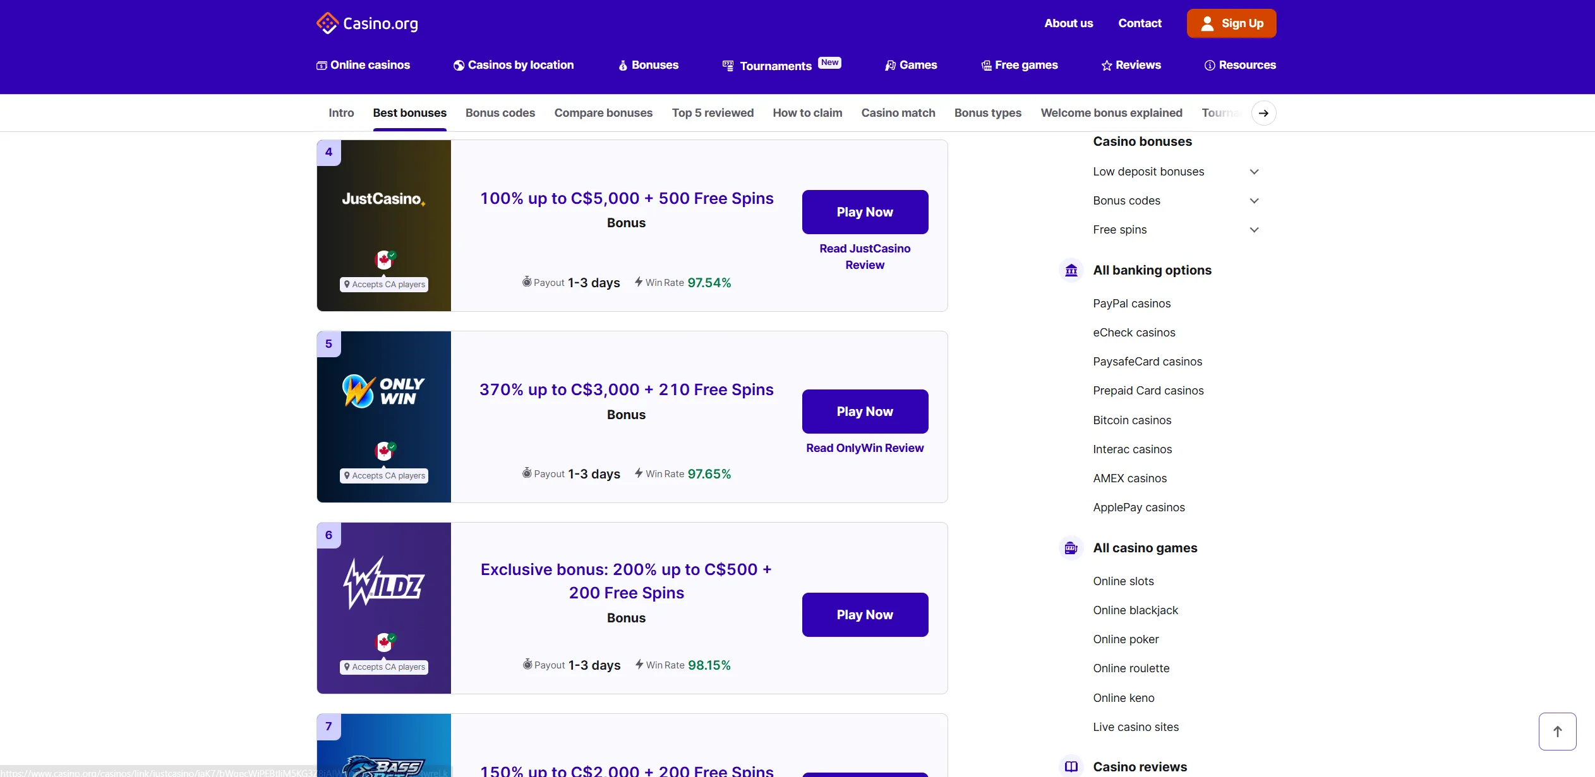Screen dimensions: 1595x777
Task: Open the Tournaments menu
Action: pos(781,65)
